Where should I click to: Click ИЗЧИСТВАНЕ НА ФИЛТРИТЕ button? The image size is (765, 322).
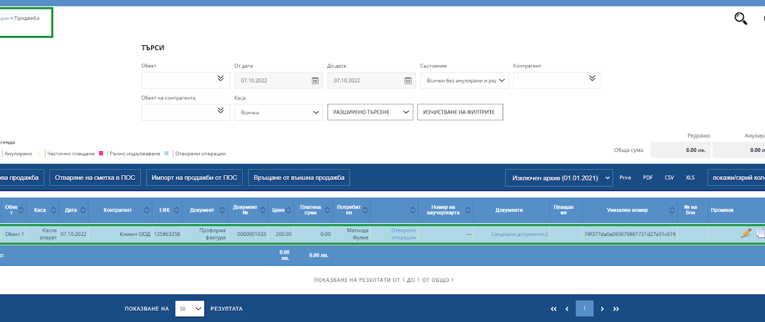coord(460,112)
